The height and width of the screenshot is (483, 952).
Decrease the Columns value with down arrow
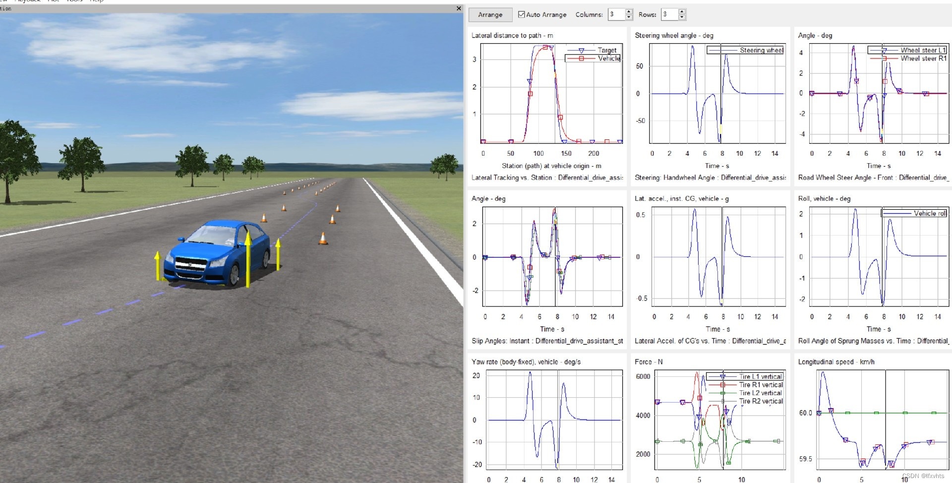[629, 17]
